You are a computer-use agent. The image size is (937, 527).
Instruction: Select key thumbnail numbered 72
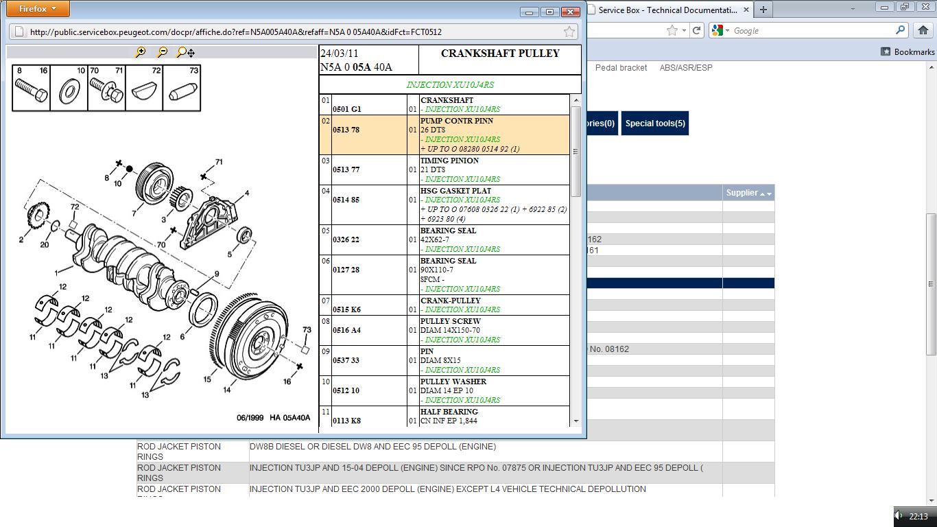tap(144, 88)
